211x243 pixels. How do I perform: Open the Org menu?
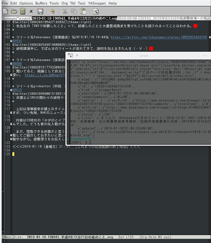65,3
